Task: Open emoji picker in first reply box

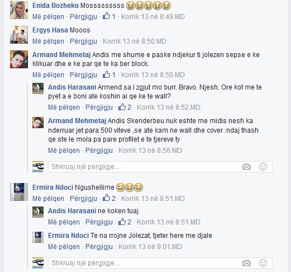Action: pos(263,167)
